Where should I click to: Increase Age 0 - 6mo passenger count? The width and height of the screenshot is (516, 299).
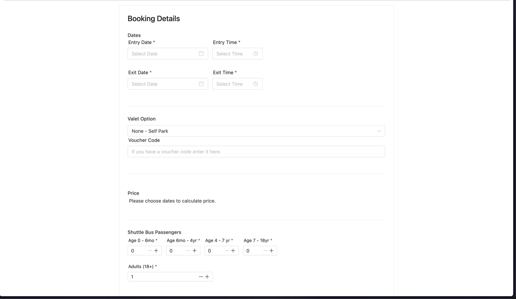(156, 251)
